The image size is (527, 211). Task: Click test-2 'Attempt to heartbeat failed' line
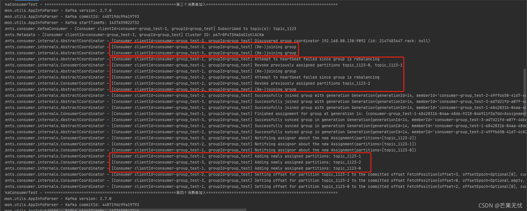[x=192, y=77]
